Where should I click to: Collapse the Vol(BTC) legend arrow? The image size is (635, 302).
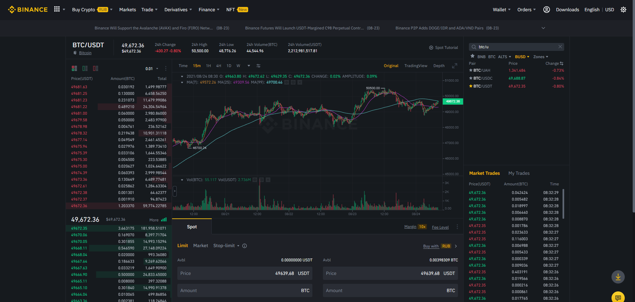[182, 180]
